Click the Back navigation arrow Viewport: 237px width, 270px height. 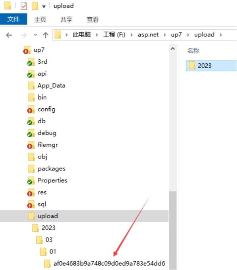coord(9,35)
